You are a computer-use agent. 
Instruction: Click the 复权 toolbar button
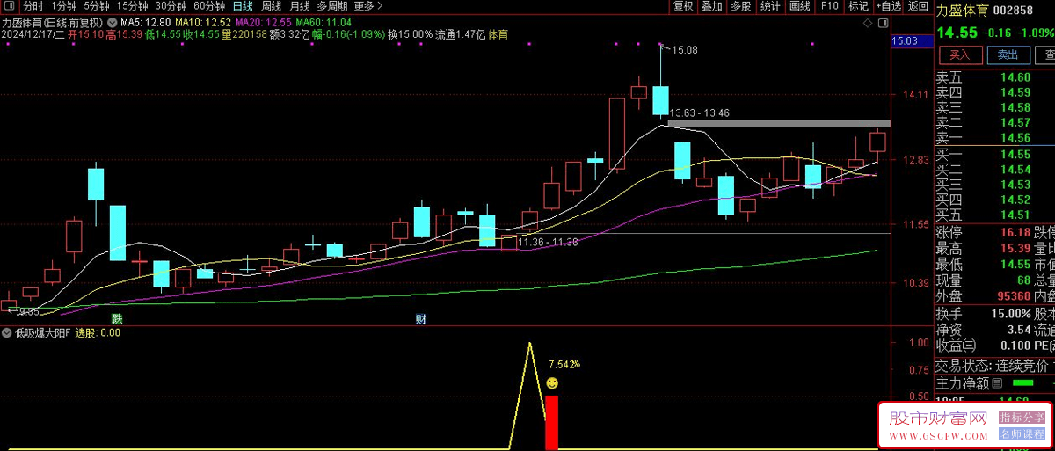click(683, 6)
